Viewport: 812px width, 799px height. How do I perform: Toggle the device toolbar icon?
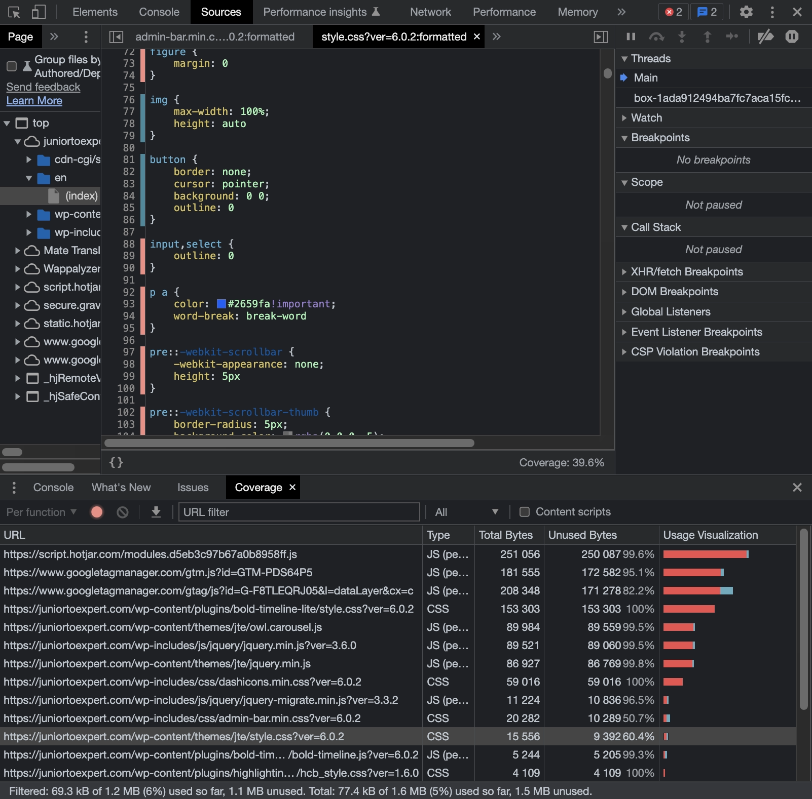pyautogui.click(x=39, y=12)
